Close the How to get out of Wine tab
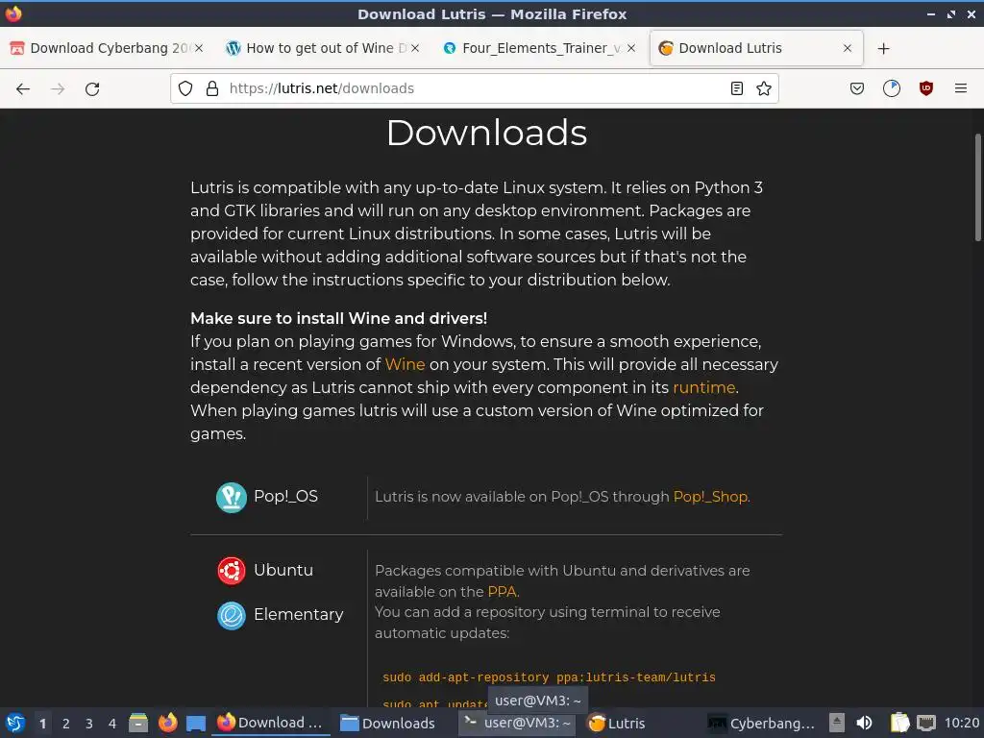Viewport: 984px width, 738px height. (x=415, y=48)
